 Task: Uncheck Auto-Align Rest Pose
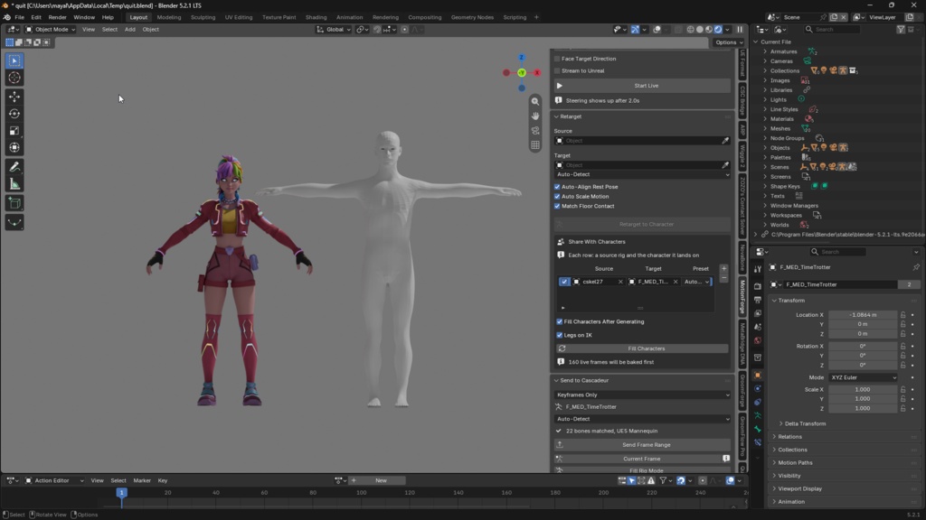[x=557, y=187]
